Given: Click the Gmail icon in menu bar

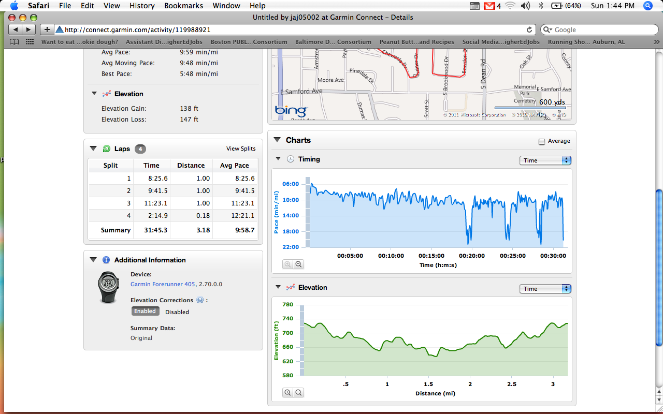Looking at the screenshot, I should tap(489, 6).
